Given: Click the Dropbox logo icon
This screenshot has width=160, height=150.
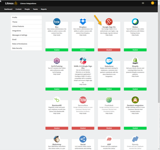Looking at the screenshot, I should tap(83, 22).
